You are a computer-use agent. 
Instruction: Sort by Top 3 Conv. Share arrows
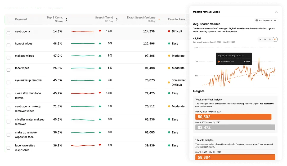[x=66, y=19]
